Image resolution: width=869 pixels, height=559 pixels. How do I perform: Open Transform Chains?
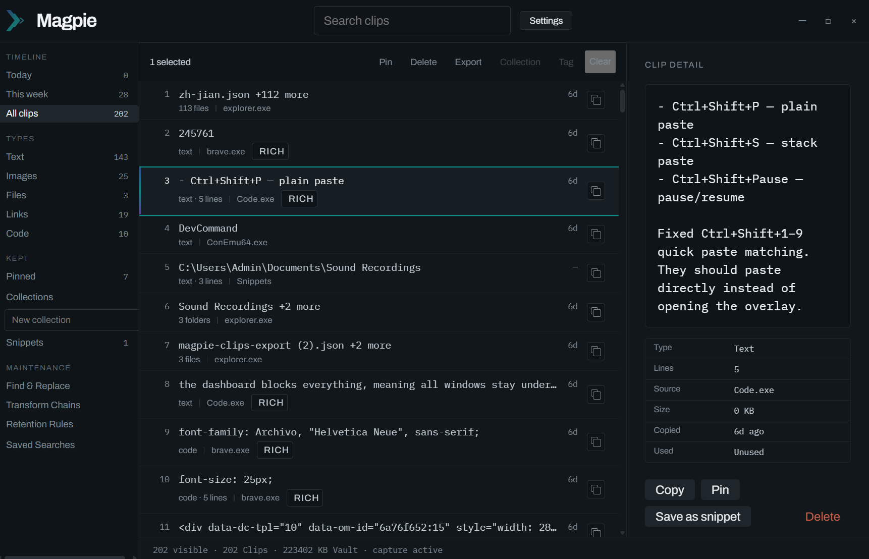tap(43, 405)
